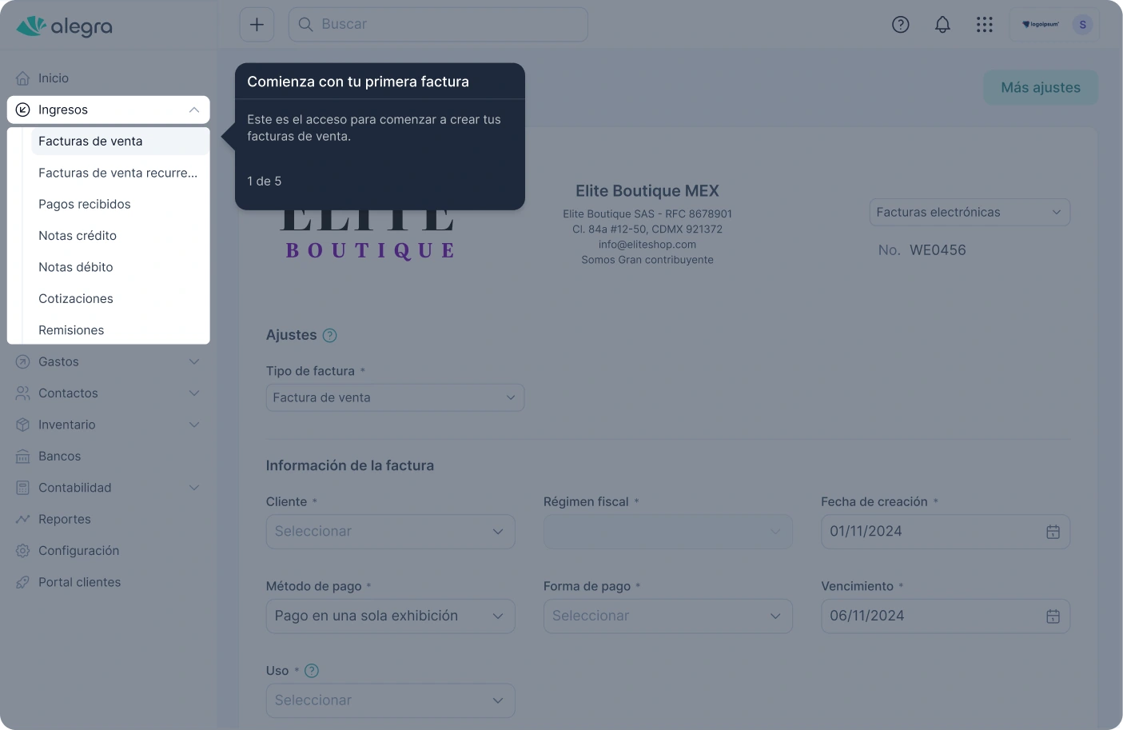Click the help icon next to Ajustes
Screen dimensions: 1123x730
tap(329, 336)
